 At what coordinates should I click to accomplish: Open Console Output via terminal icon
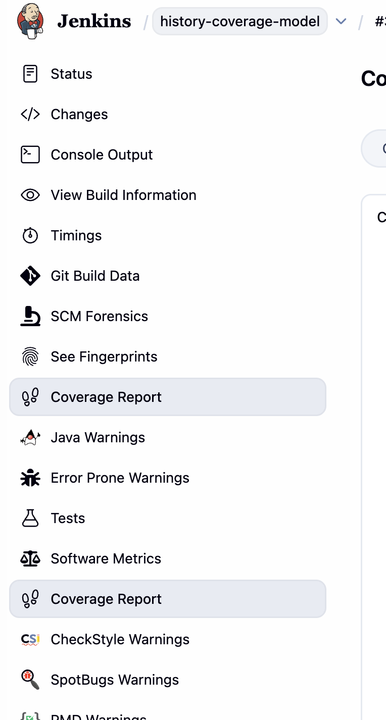30,155
